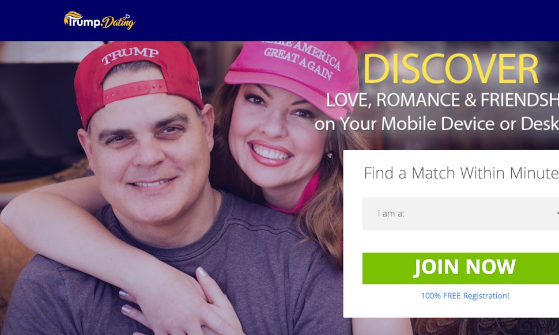The image size is (559, 335).
Task: Click the 'Find a Match Within Minutes' heading
Action: click(461, 173)
